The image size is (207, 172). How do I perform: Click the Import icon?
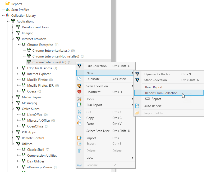tap(79, 138)
